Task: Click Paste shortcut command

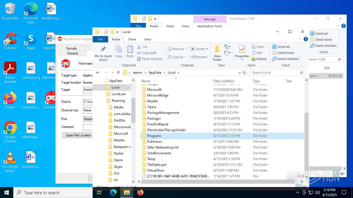Action: pyautogui.click(x=149, y=59)
